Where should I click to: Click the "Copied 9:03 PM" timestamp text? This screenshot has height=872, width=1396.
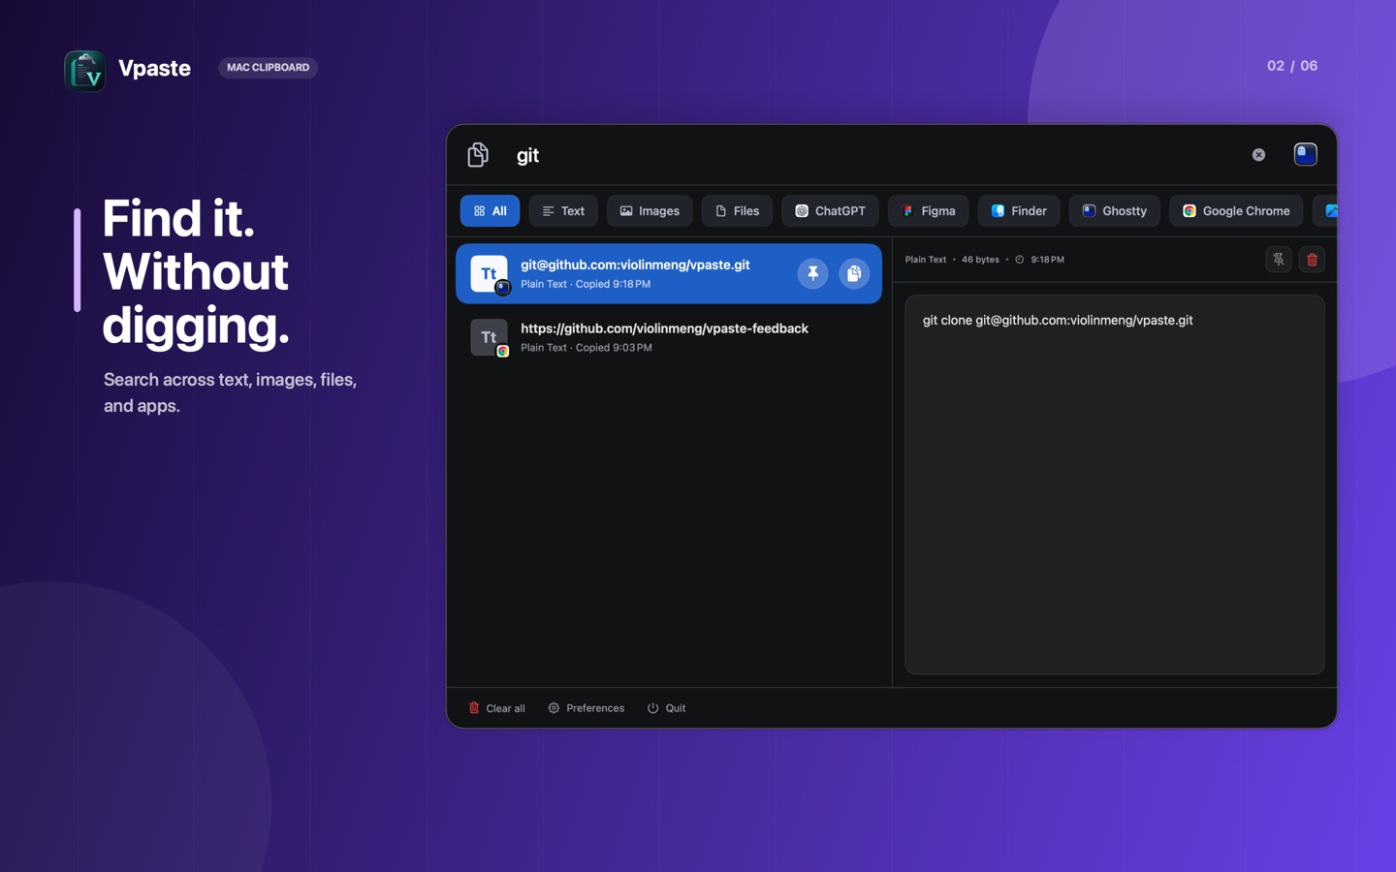[614, 348]
